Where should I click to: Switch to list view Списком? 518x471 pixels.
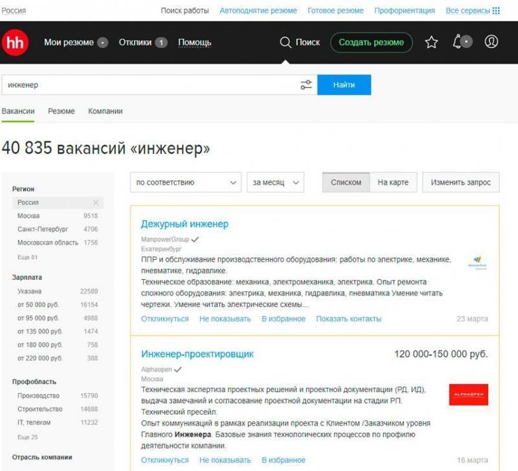click(346, 183)
